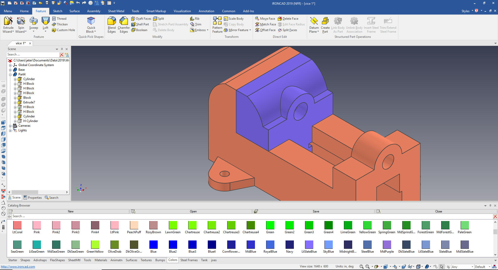Switch to the Sheet Metal ribbon tab
This screenshot has height=270, width=498.
[x=116, y=11]
